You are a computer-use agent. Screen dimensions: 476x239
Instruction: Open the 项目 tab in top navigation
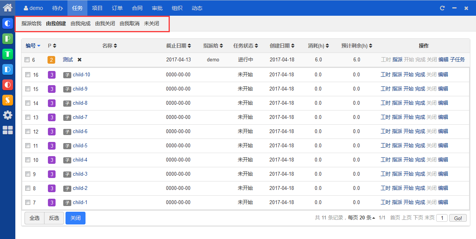coord(97,8)
